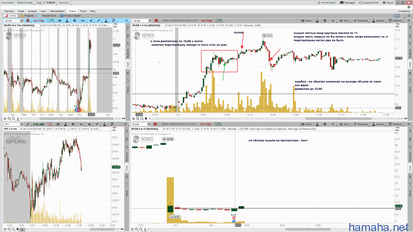Toggle the AT side panel of the MCRB 15m chart
The image size is (413, 232).
(x=128, y=43)
